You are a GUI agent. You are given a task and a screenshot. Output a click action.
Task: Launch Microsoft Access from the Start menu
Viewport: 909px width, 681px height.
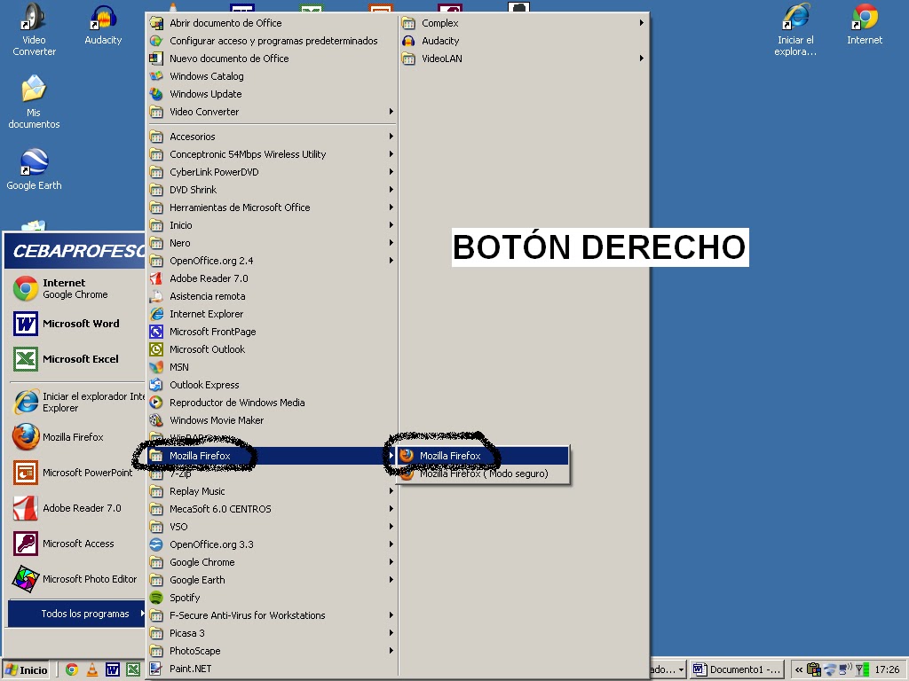[x=75, y=544]
